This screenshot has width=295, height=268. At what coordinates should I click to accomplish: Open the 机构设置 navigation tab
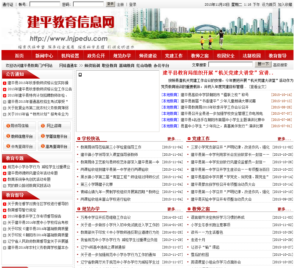(x=70, y=56)
